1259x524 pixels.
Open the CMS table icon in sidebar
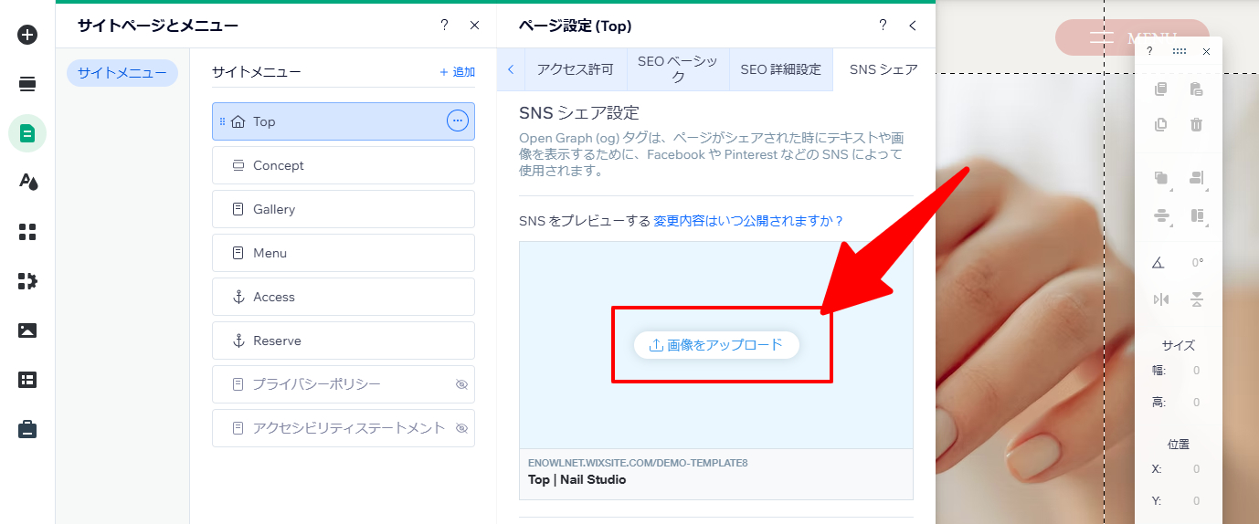(27, 380)
